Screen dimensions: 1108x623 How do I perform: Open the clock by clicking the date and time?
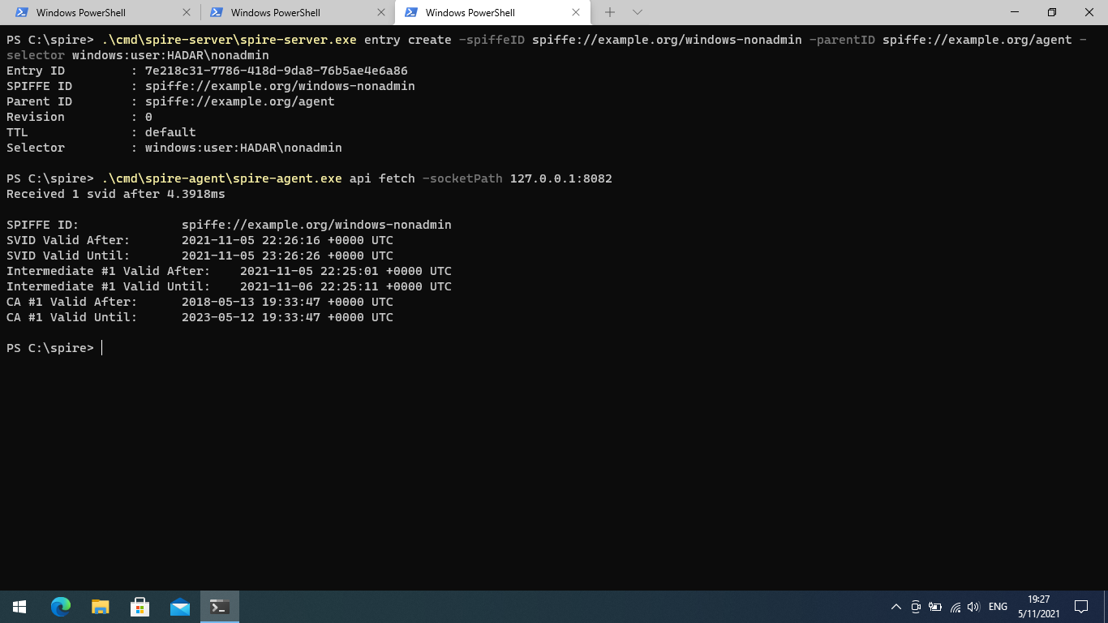tap(1039, 606)
